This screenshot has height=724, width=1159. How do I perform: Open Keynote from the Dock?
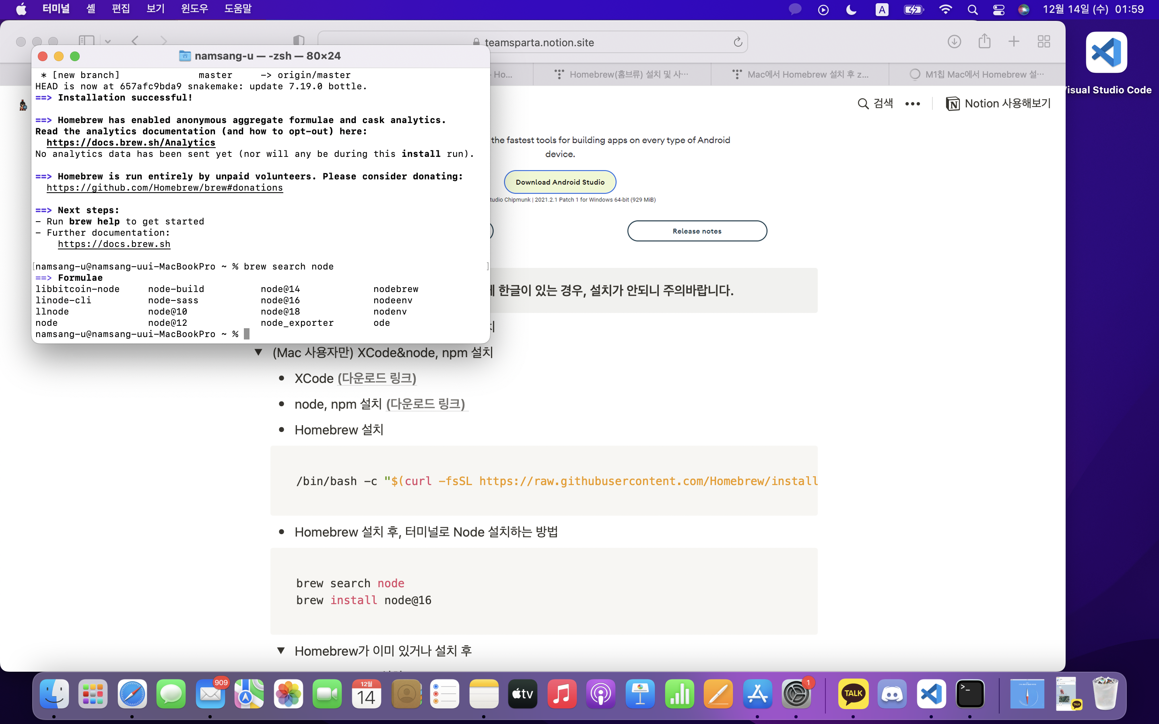pos(640,693)
